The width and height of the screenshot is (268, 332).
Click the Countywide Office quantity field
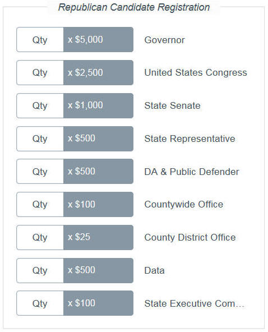point(40,204)
